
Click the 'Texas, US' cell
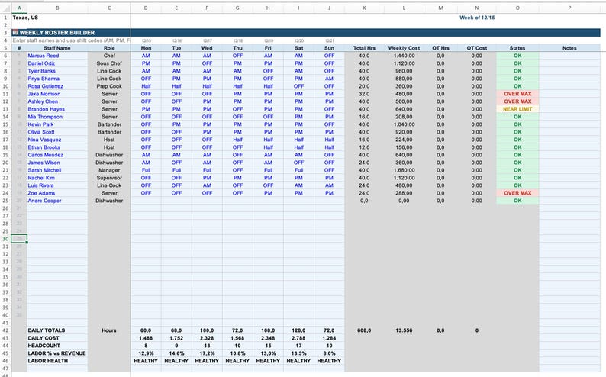25,18
